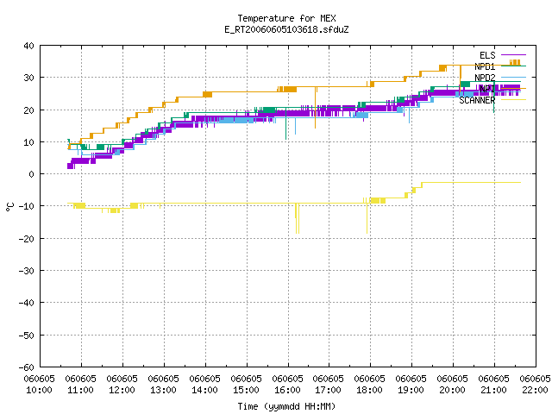Click the y-axis tick value -10
The width and height of the screenshot is (552, 414).
coord(27,206)
